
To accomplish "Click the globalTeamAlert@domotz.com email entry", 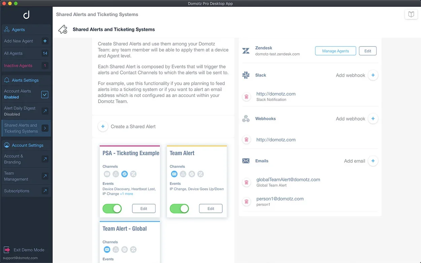I will (288, 179).
